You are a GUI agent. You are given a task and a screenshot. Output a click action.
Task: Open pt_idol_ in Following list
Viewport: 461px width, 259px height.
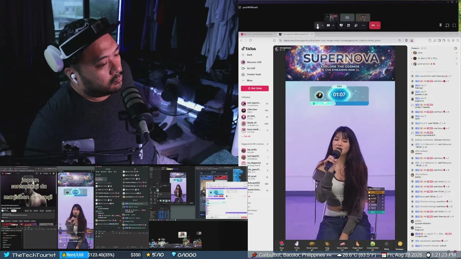pos(255,117)
